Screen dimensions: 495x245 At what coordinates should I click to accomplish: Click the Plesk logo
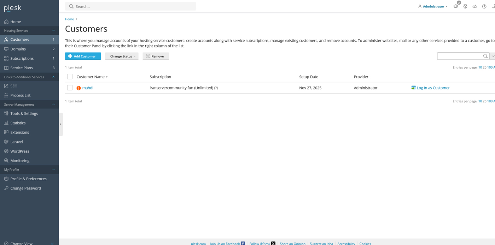click(13, 8)
